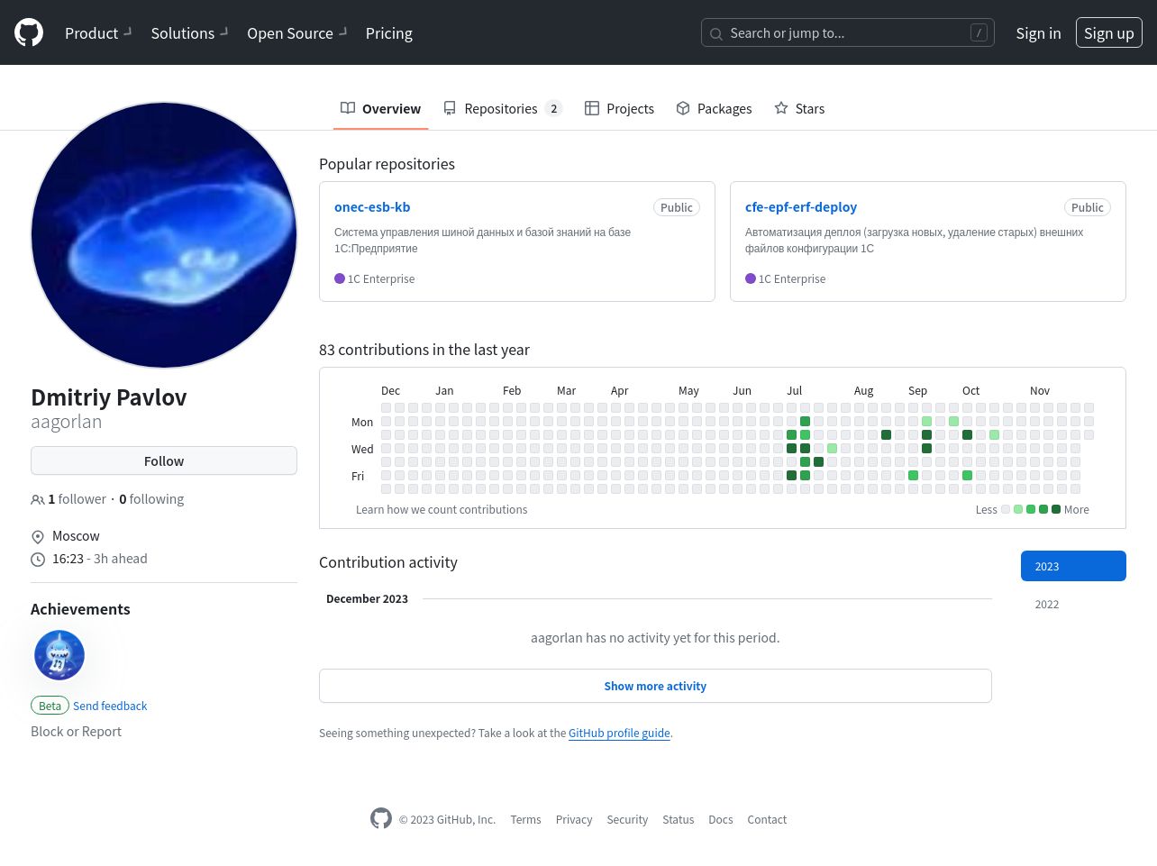Viewport: 1157px width, 866px height.
Task: Open the Docs footer link
Action: point(721,820)
